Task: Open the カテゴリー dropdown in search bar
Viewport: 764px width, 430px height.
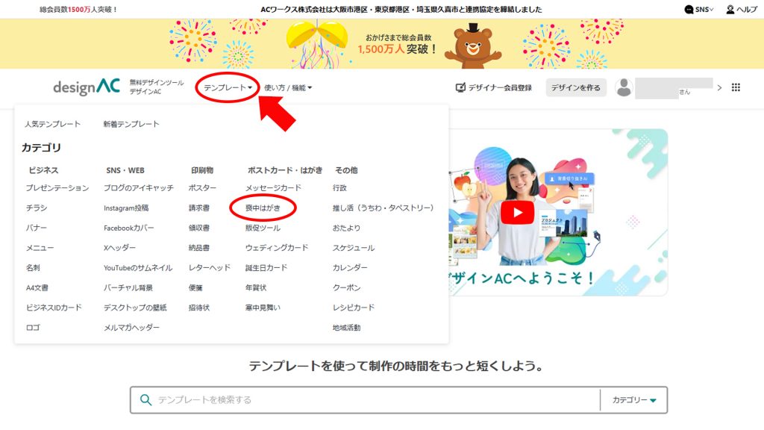Action: tap(634, 400)
